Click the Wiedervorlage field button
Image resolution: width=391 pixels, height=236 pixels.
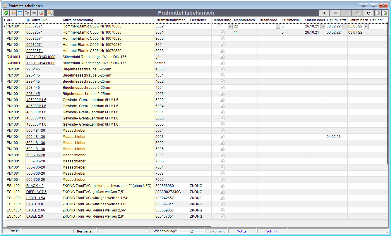point(192,231)
